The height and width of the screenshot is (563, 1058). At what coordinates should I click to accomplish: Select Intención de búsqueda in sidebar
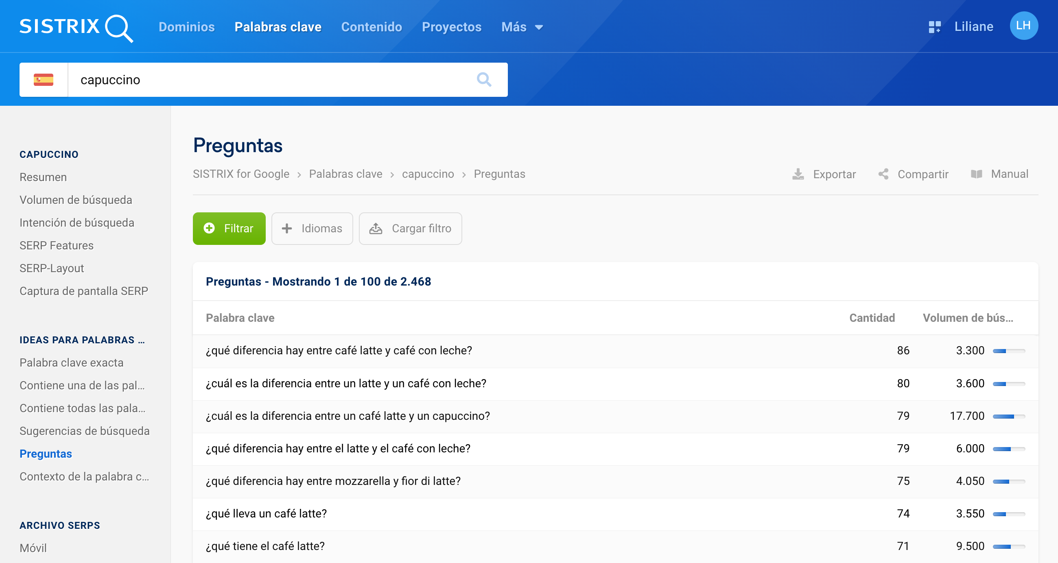(77, 223)
